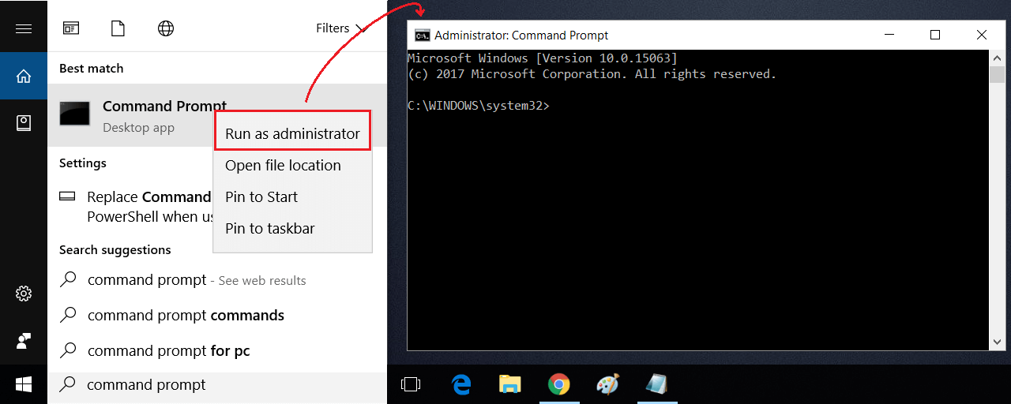Filter results by Web globe icon

tap(166, 28)
